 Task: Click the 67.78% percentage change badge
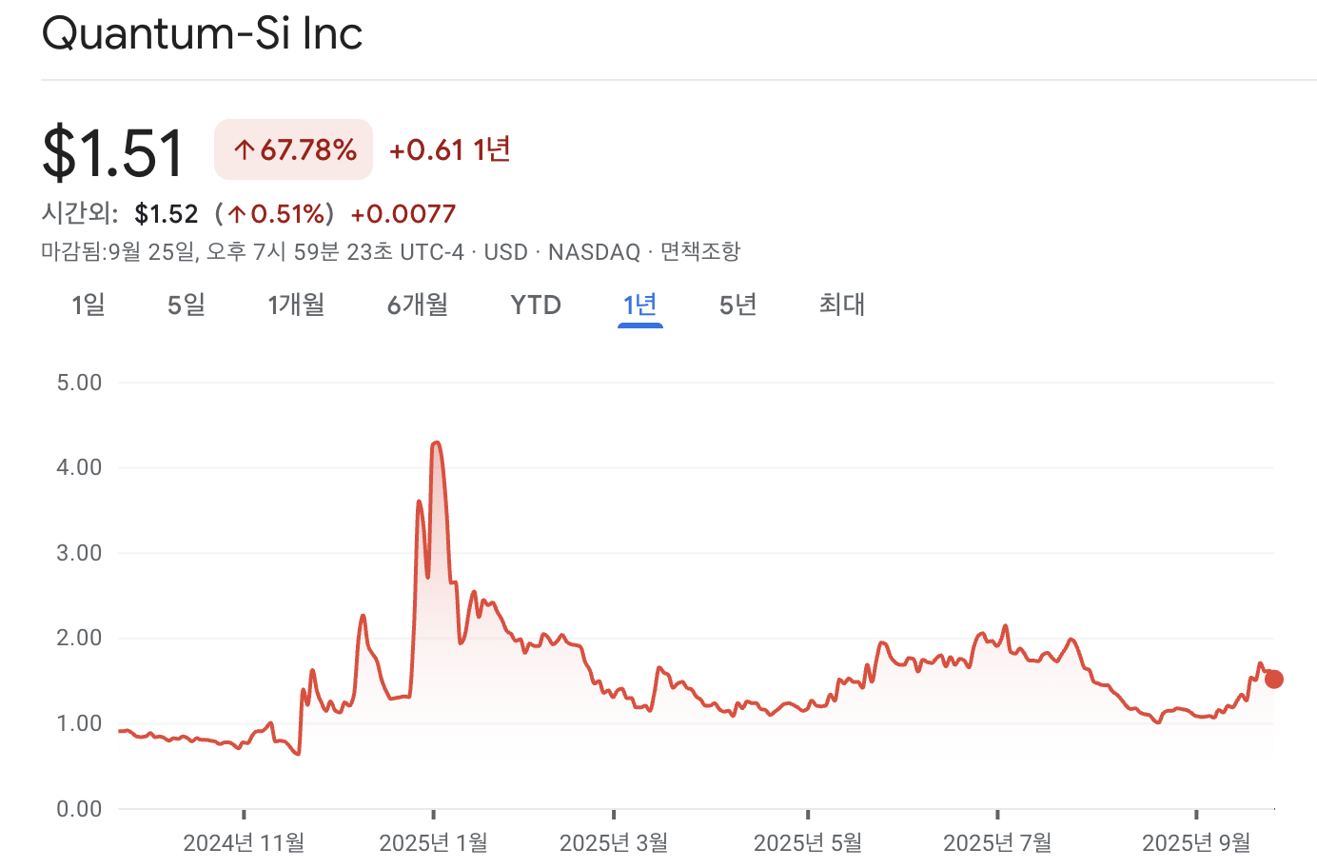coord(293,148)
